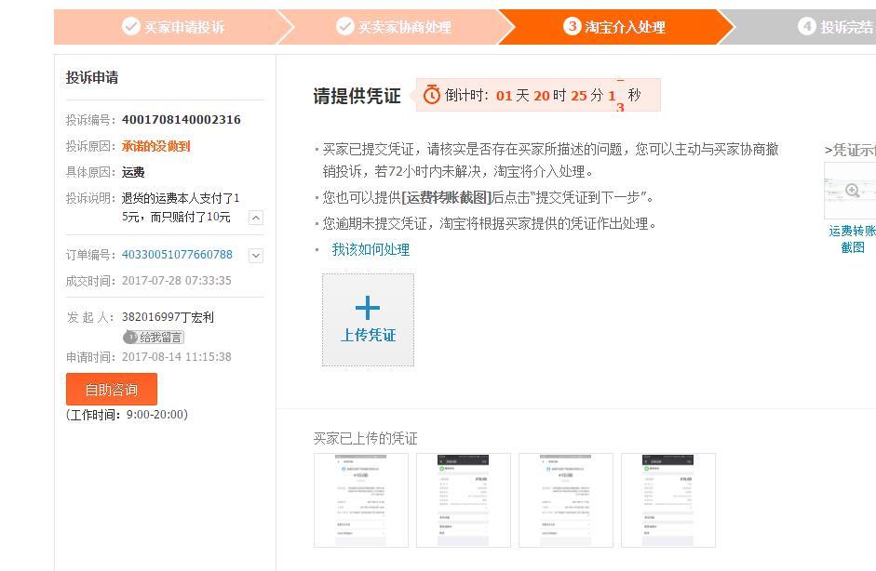Open the second buyer-uploaded evidence thumbnail
Screen dimensions: 876x571
pos(464,500)
